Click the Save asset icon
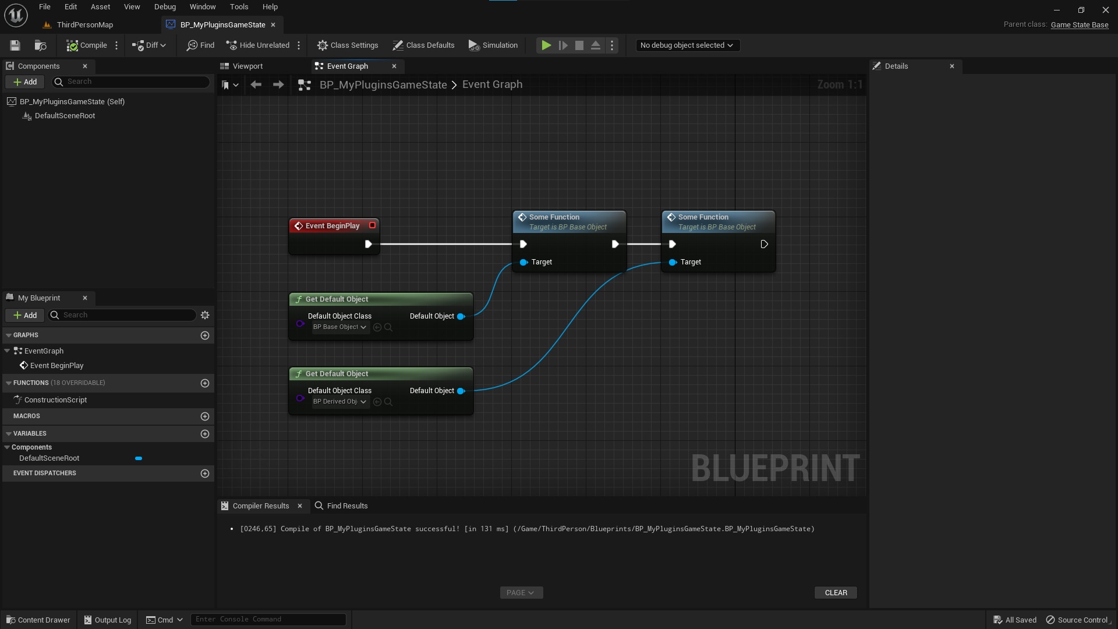The height and width of the screenshot is (629, 1118). coord(15,45)
